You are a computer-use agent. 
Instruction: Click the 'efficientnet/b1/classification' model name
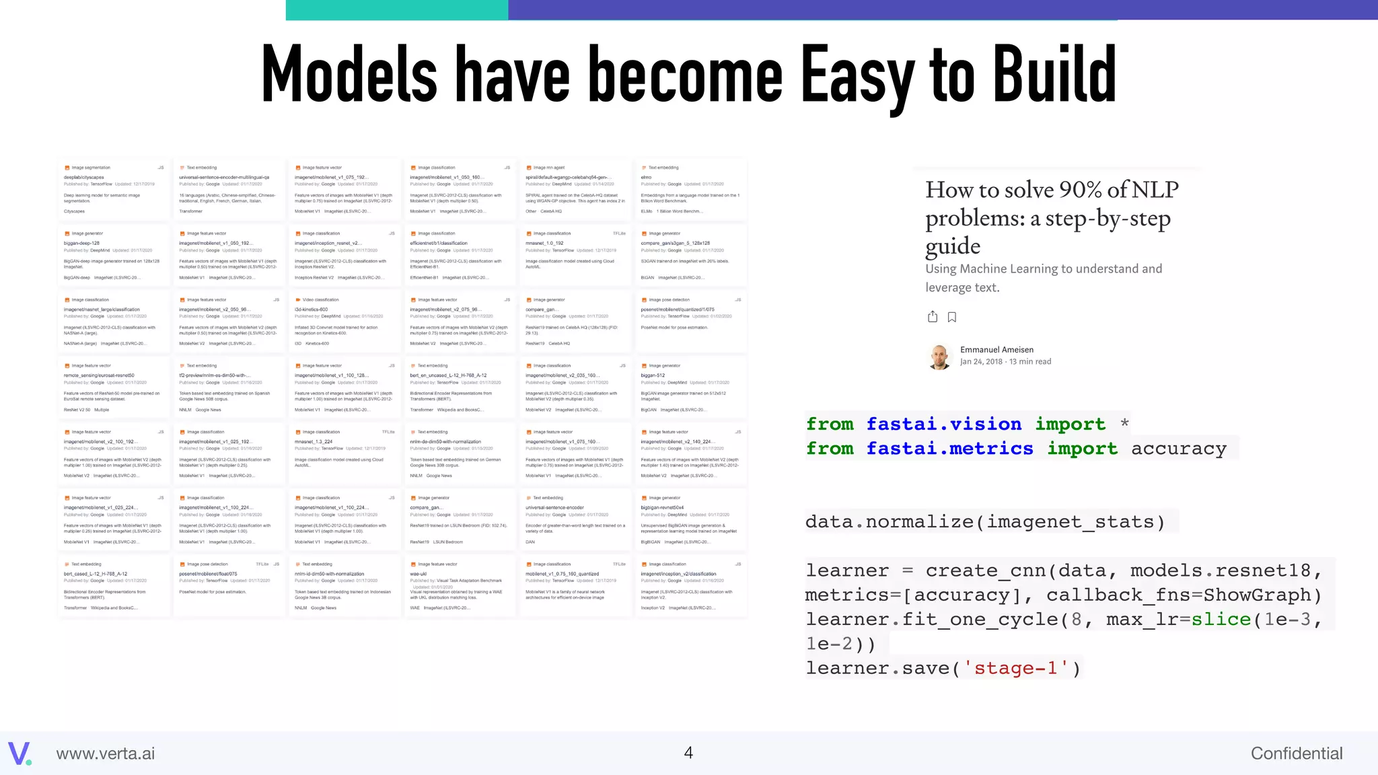439,244
